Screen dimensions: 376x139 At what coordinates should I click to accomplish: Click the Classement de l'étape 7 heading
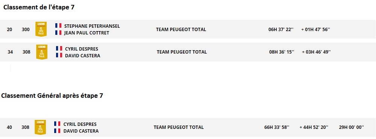pos(39,7)
